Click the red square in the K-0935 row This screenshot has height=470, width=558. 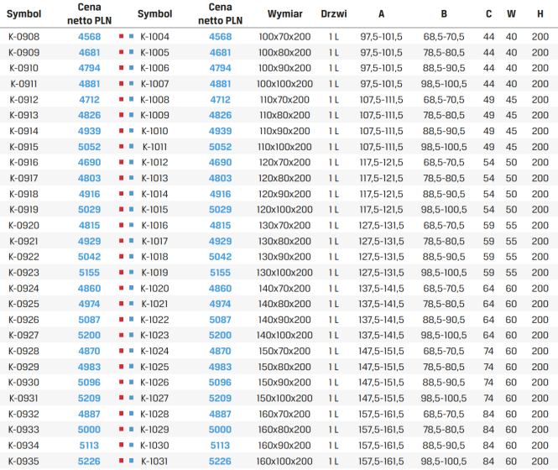122,461
